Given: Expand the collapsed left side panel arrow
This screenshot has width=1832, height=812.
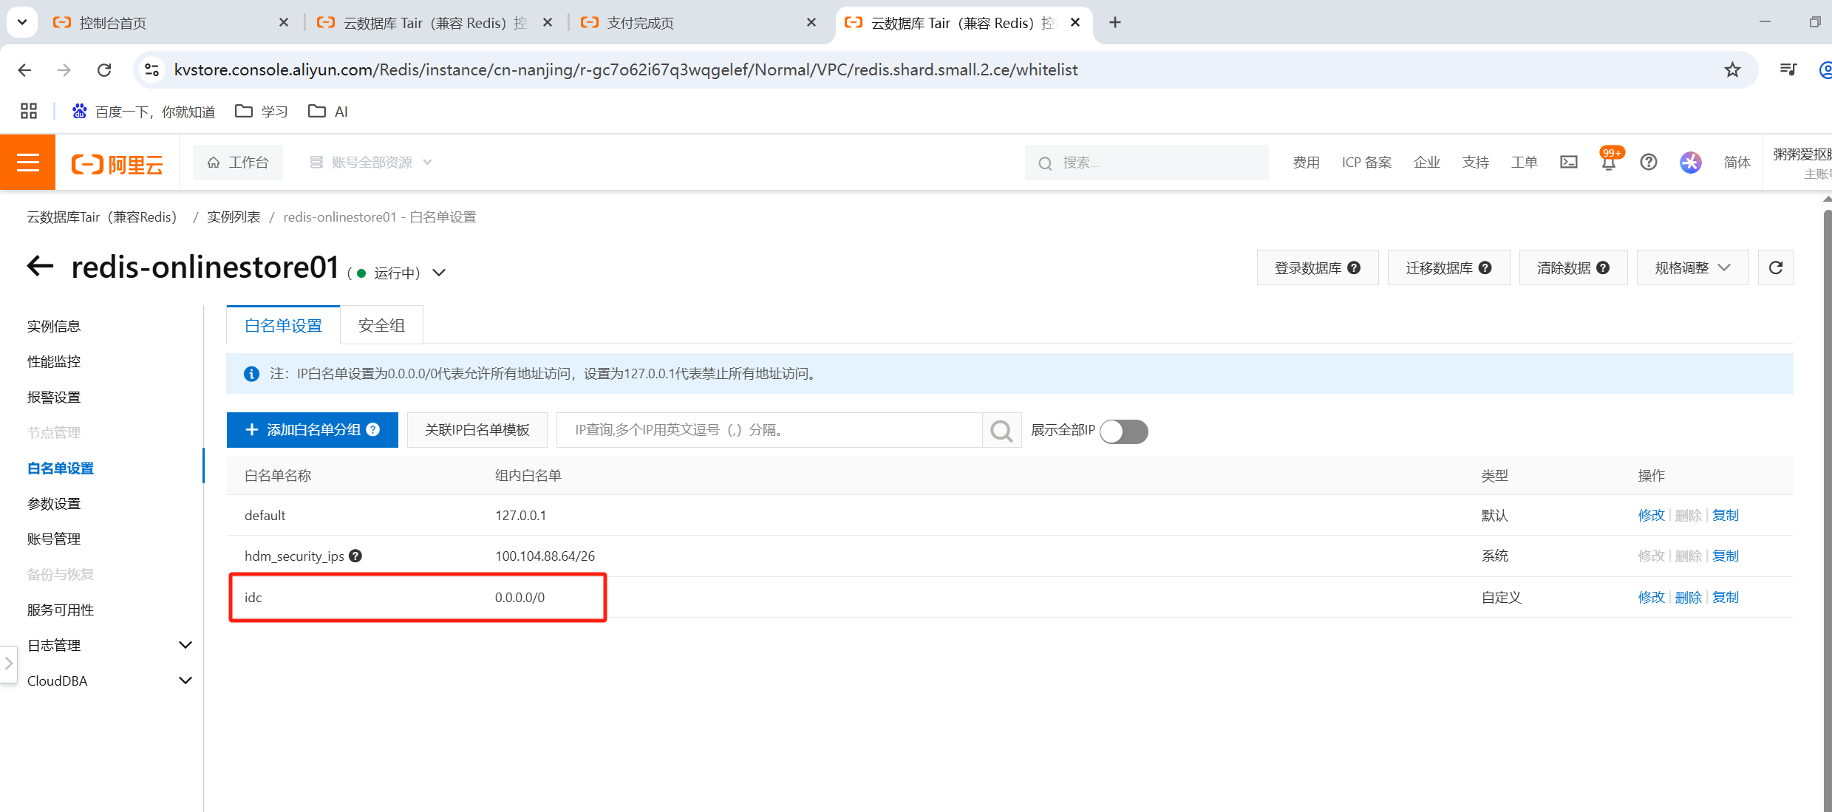Looking at the screenshot, I should pyautogui.click(x=9, y=663).
